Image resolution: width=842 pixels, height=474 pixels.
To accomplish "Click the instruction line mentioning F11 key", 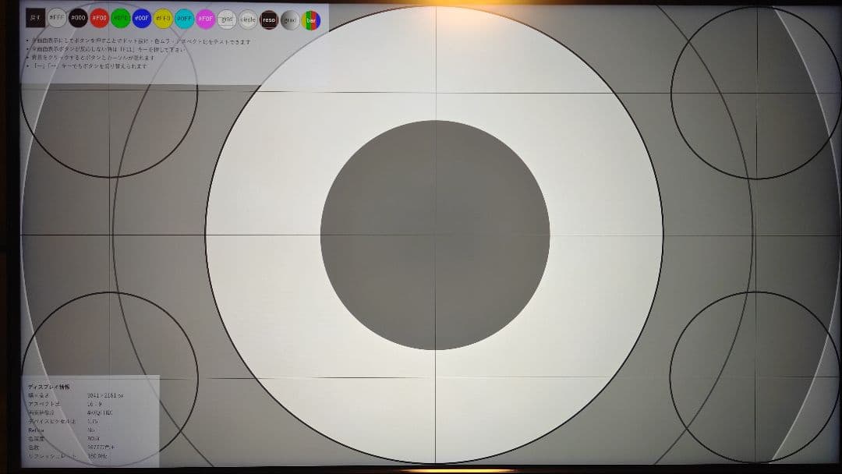I will [x=108, y=49].
